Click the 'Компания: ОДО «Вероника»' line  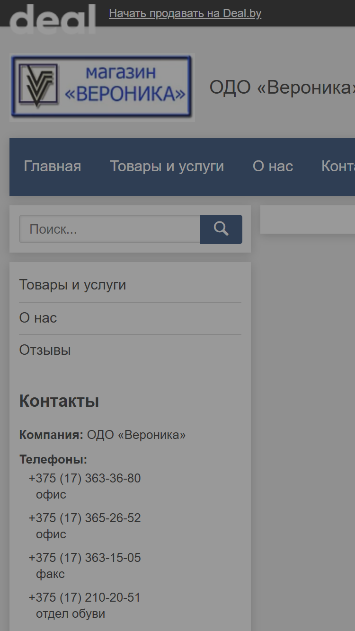[x=102, y=435]
